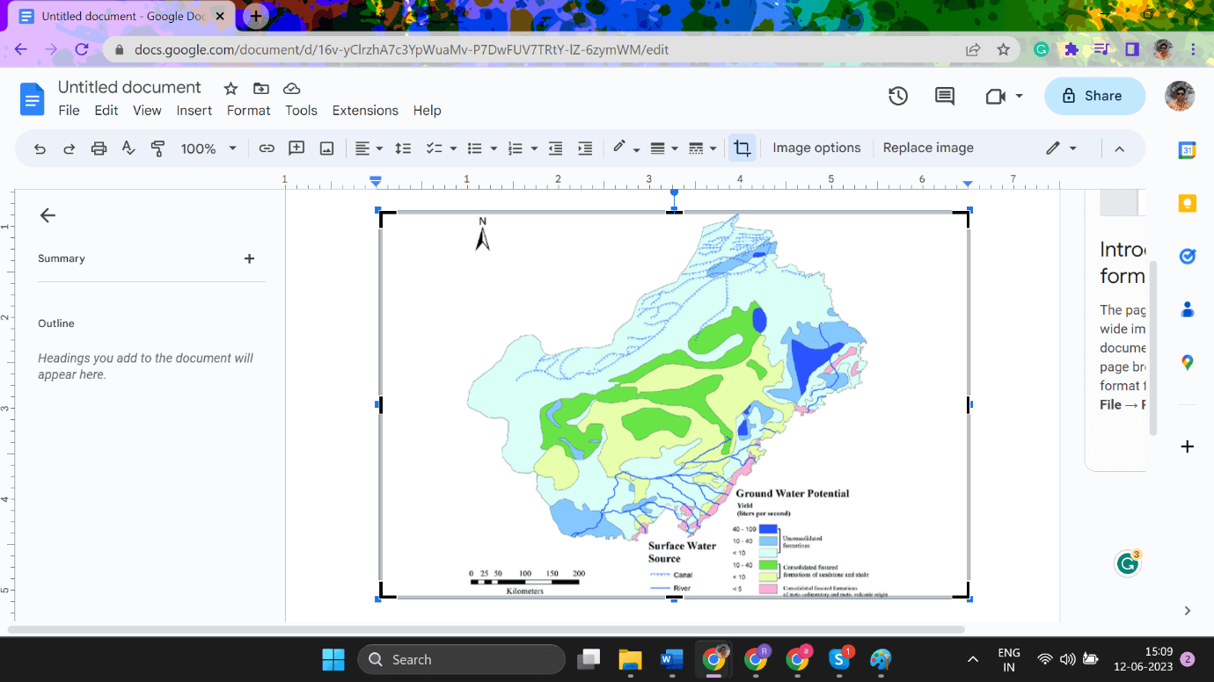The width and height of the screenshot is (1214, 682).
Task: Click the border color pen swatch
Action: pos(619,148)
